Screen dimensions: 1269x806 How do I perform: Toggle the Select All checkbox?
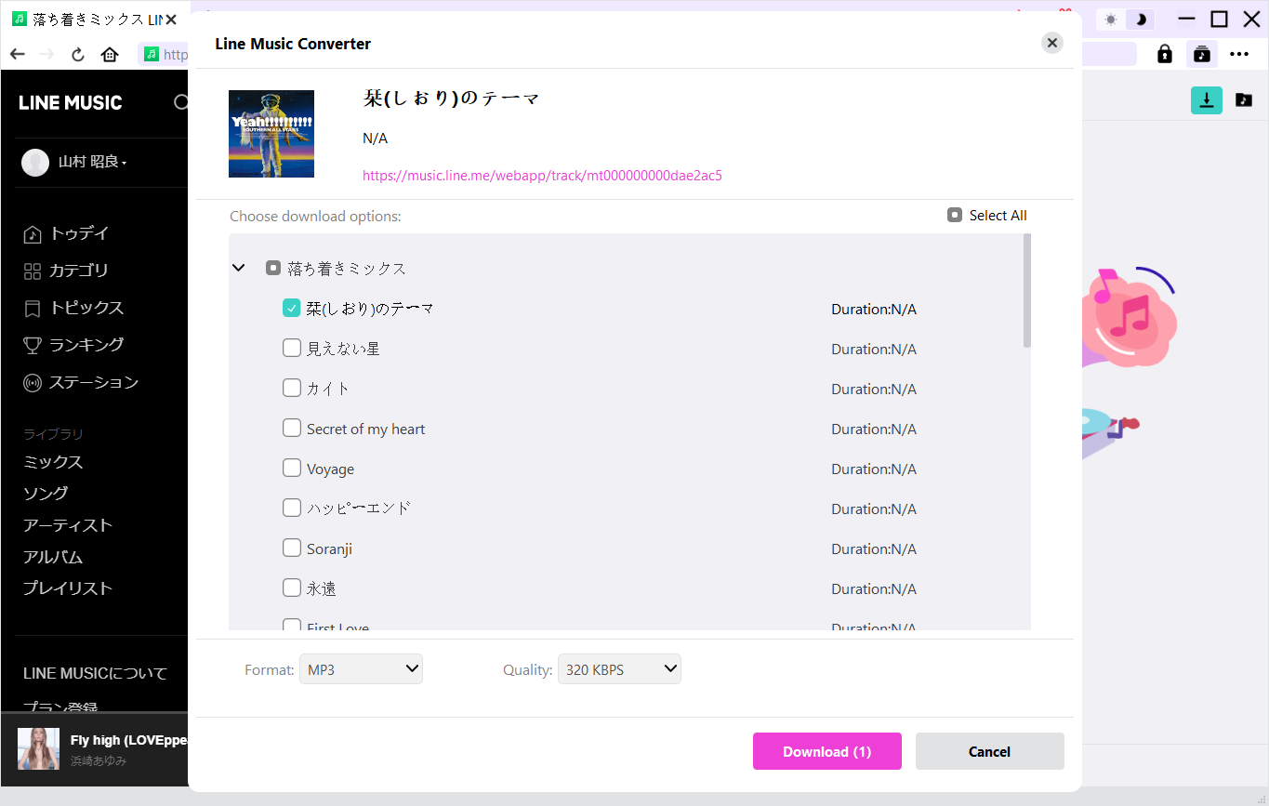point(954,215)
